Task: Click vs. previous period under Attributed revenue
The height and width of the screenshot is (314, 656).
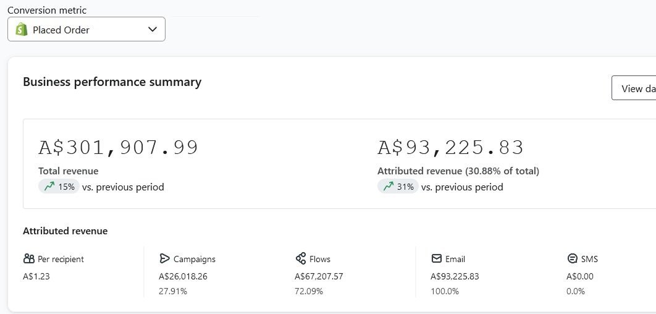Action: click(462, 187)
